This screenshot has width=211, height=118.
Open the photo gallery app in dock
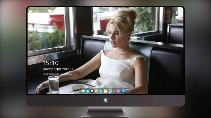coord(110,91)
